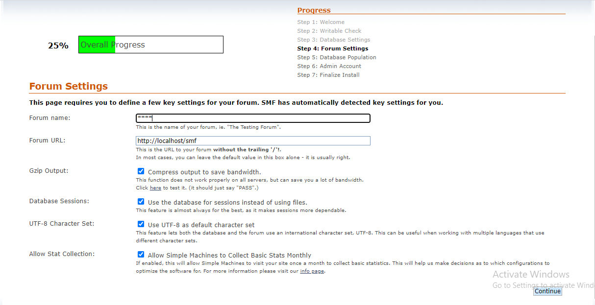Viewport: 595px width, 305px height.
Task: Toggle "Use UTF-8 as default character set"
Action: [141, 224]
